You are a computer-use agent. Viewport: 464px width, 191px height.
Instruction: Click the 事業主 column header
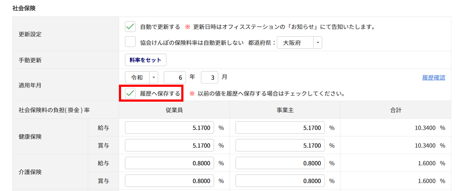click(285, 110)
